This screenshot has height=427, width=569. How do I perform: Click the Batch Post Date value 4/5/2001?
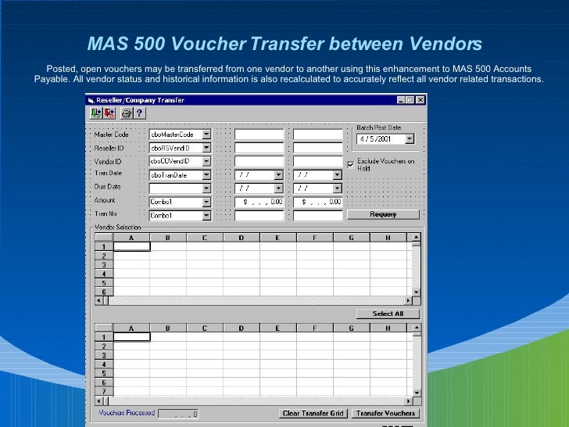pyautogui.click(x=376, y=138)
